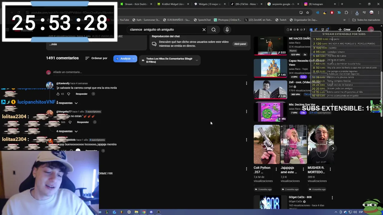Bookmark this page with the star icon

coord(308,13)
